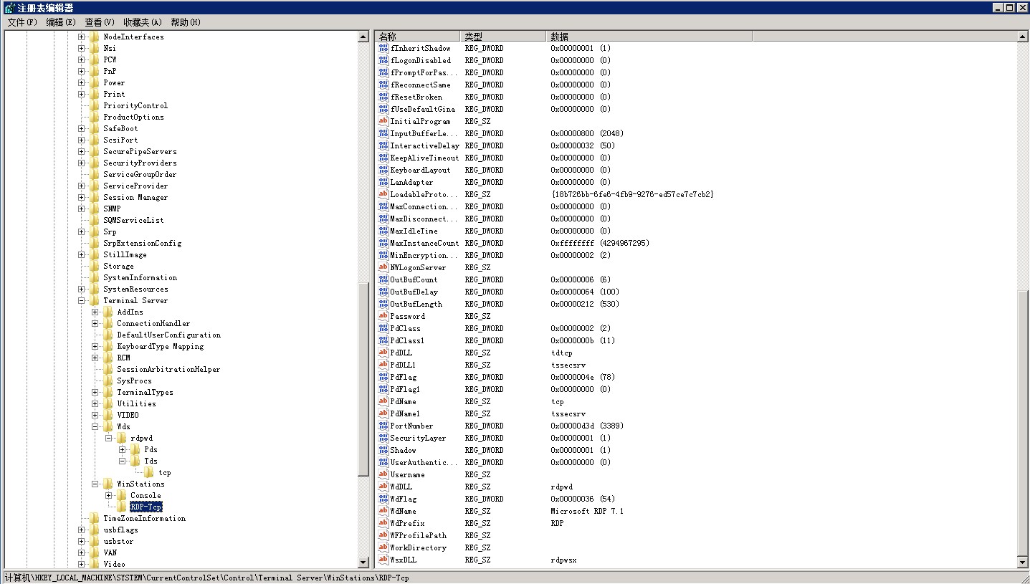
Task: Click the string icon of WsxDLL entry
Action: click(383, 560)
